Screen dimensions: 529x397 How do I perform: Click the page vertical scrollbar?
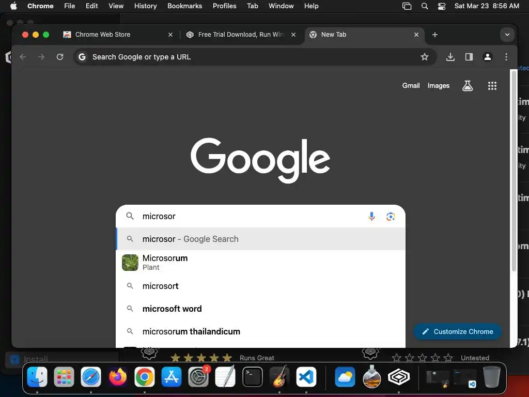514,171
